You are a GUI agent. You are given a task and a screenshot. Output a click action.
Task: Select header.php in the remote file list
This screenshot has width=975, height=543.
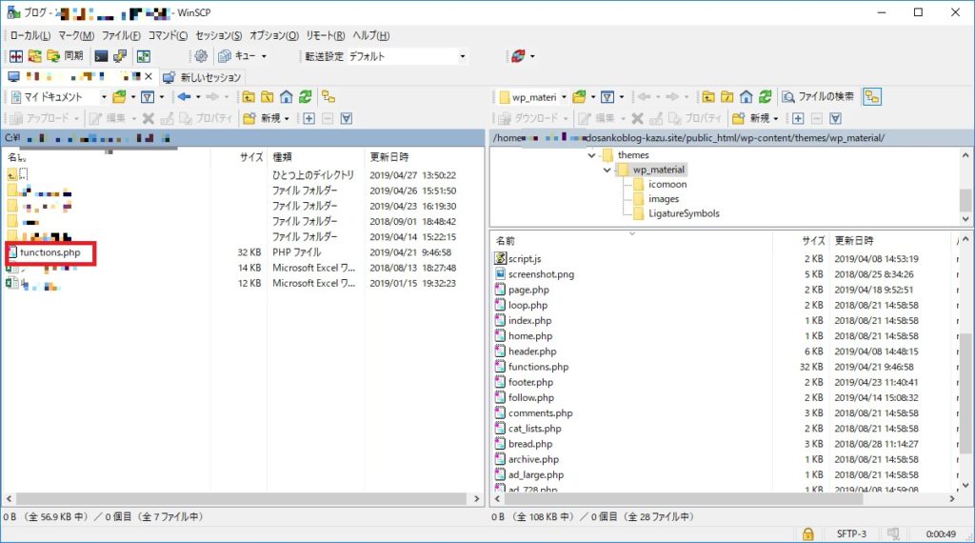coord(532,352)
